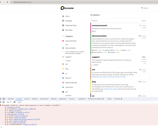The image size is (158, 128).
Task: Open the Application tab
Action: tap(63, 99)
